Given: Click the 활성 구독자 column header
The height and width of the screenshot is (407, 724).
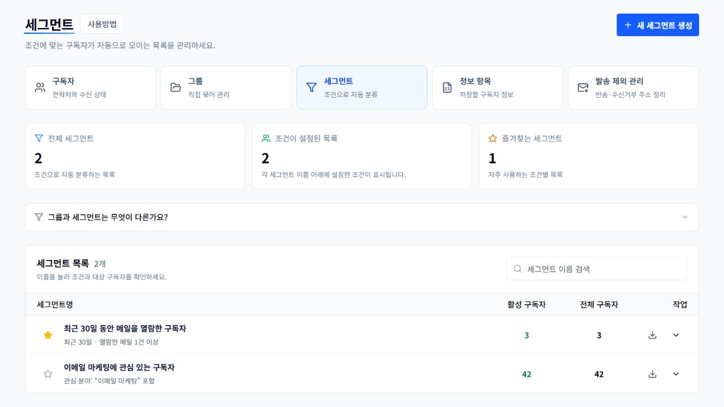Looking at the screenshot, I should click(x=527, y=304).
